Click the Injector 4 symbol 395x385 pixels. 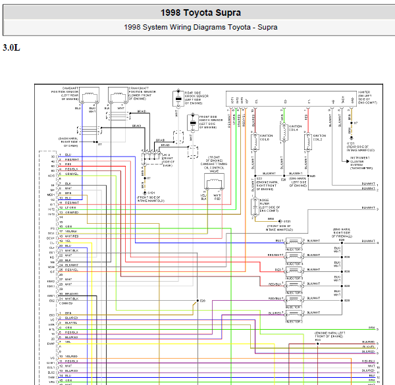pyautogui.click(x=294, y=257)
